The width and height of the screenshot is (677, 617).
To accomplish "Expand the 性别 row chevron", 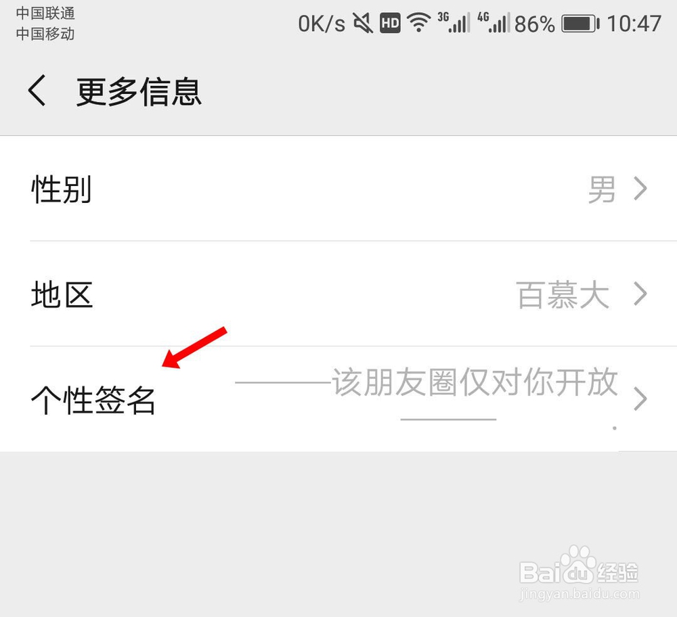I will pos(640,189).
